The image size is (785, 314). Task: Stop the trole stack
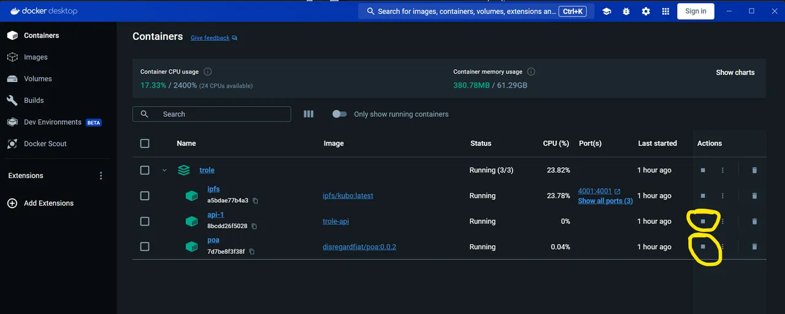point(703,170)
